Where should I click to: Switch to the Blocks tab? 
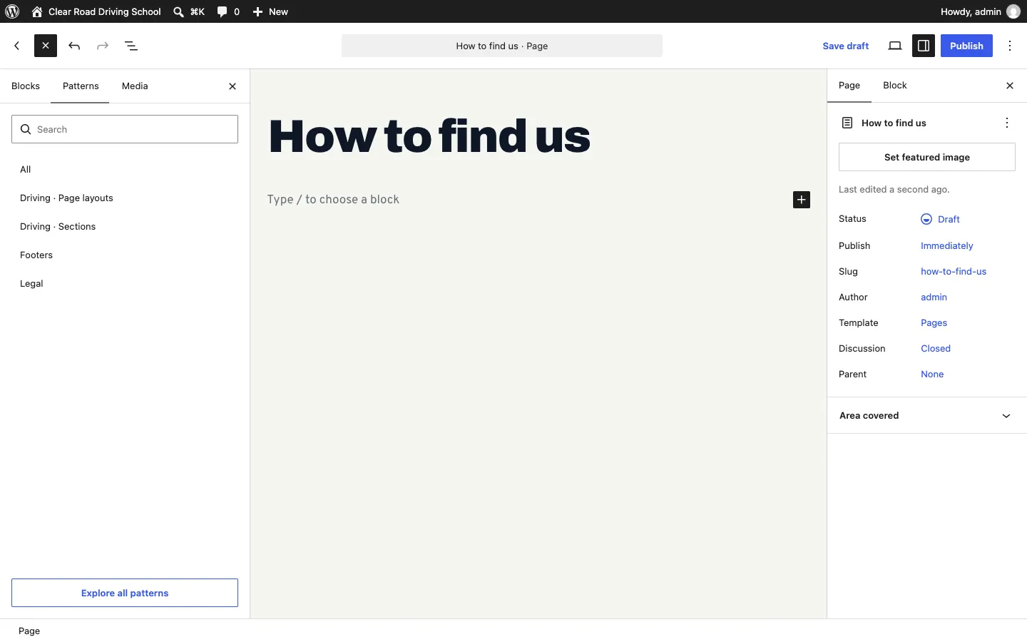pyautogui.click(x=26, y=86)
